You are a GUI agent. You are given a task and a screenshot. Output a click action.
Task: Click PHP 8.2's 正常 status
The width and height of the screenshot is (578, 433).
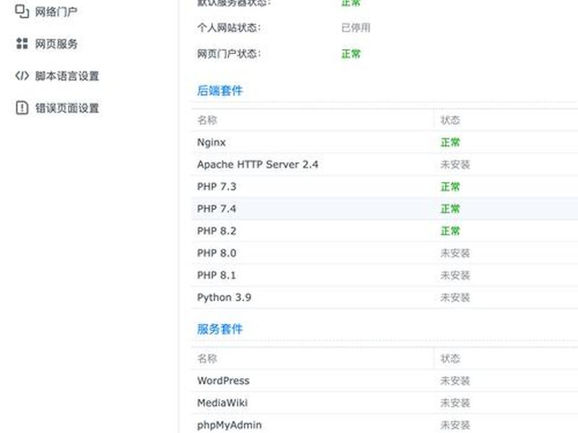tap(450, 231)
